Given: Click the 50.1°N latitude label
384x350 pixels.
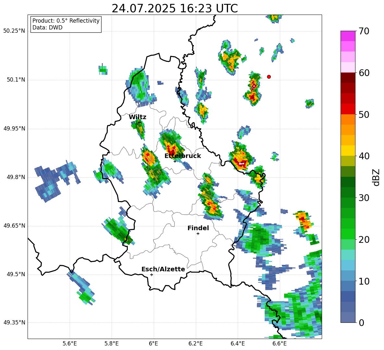Looking at the screenshot, I should [16, 80].
